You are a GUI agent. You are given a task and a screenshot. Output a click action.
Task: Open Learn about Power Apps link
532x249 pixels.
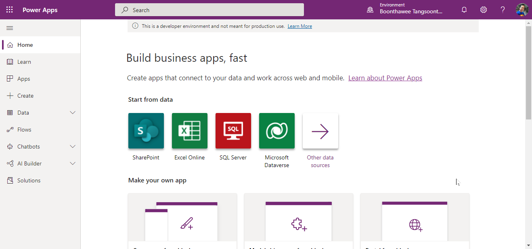point(385,78)
